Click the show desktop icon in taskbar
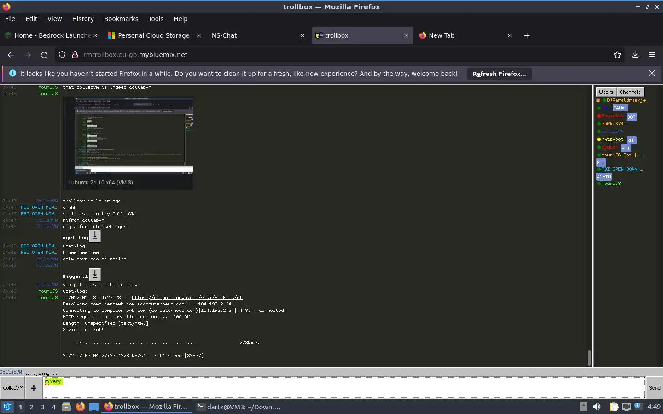The width and height of the screenshot is (663, 414). click(x=94, y=407)
